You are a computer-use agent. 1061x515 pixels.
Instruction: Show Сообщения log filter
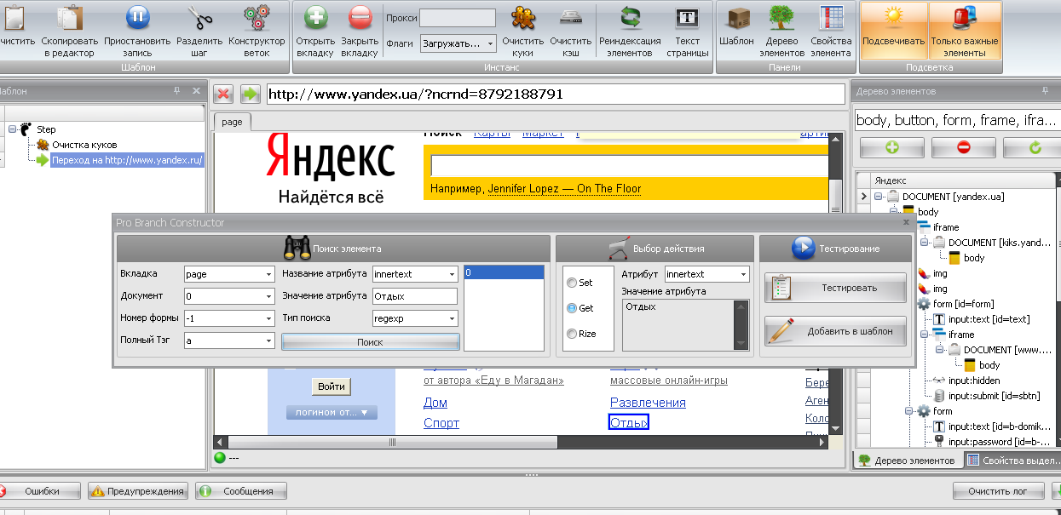[241, 491]
